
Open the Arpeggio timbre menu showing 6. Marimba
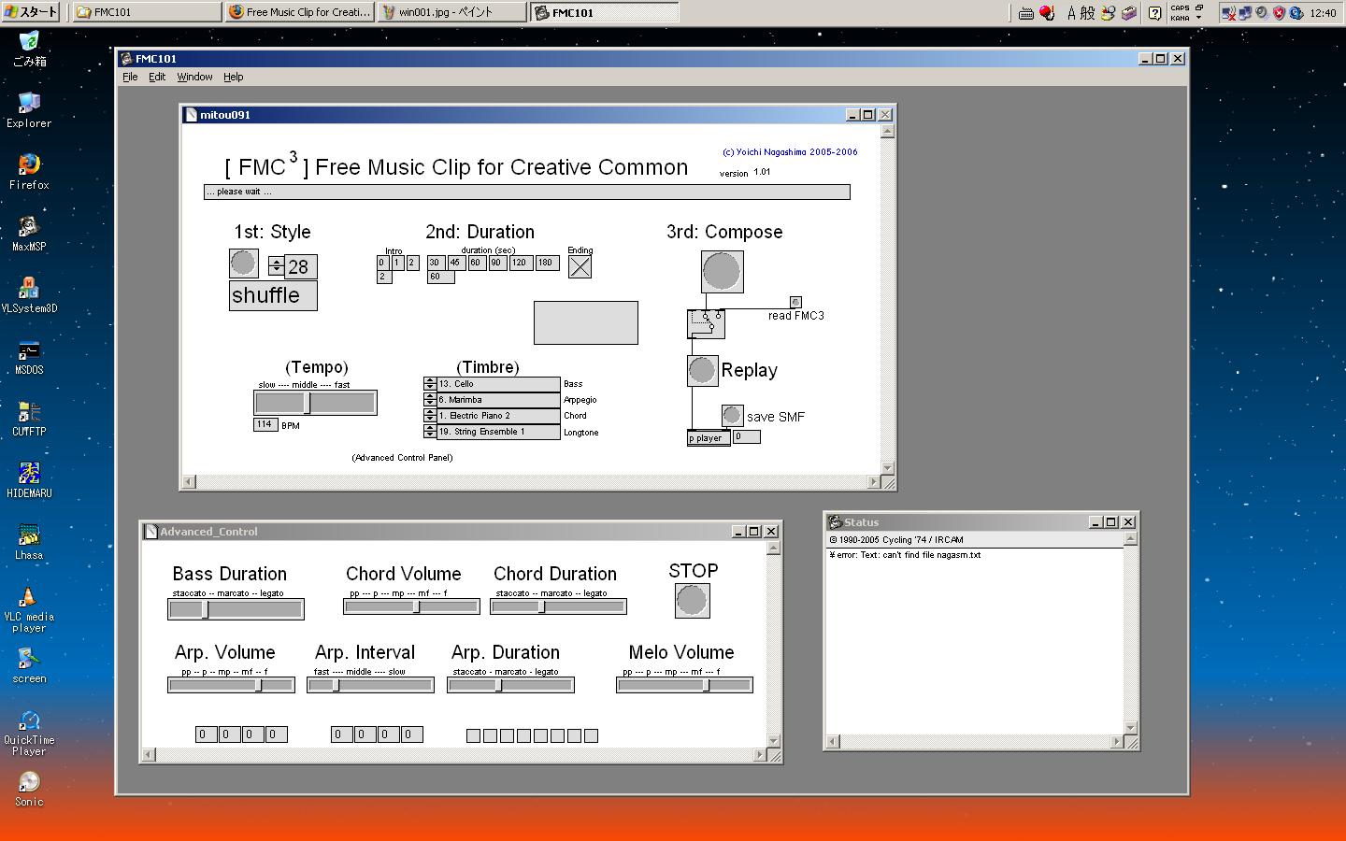492,400
